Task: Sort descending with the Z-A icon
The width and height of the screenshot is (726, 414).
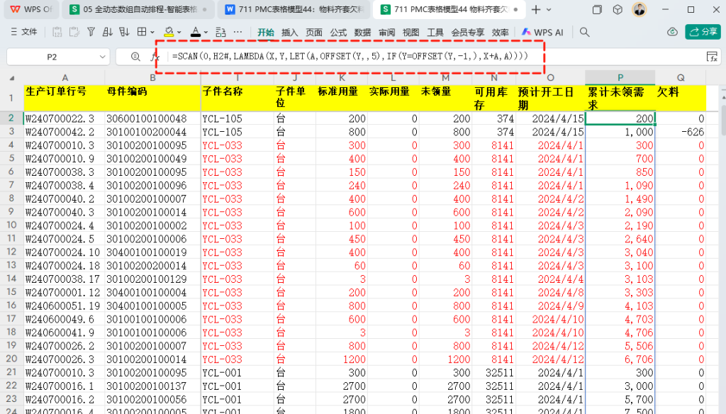Action: coord(124,32)
